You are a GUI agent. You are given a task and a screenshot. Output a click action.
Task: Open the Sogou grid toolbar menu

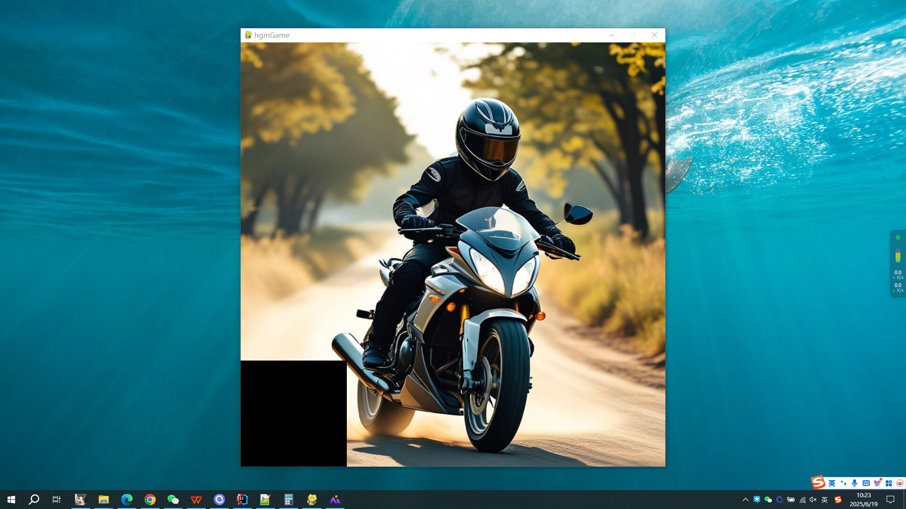(x=889, y=483)
